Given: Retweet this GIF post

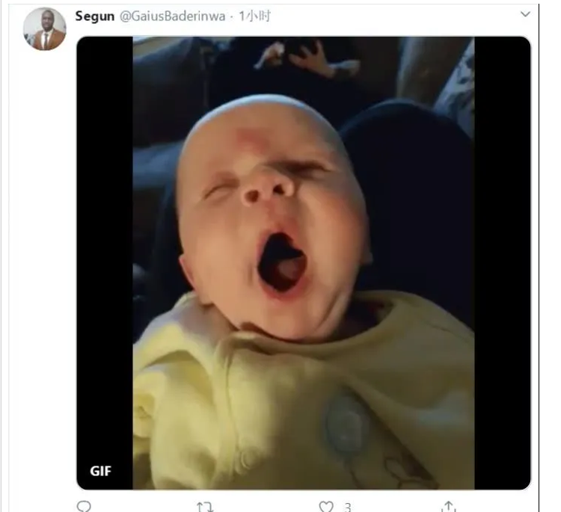Looking at the screenshot, I should click(x=205, y=507).
